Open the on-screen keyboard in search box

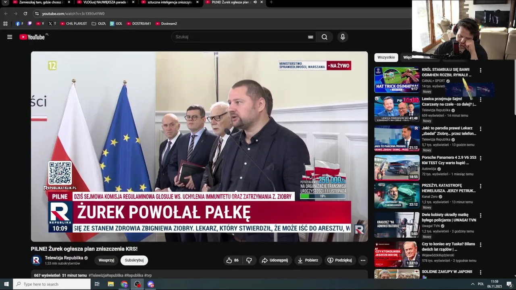[x=310, y=37]
